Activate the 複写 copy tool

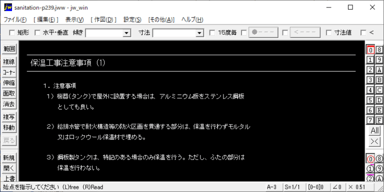click(x=9, y=117)
